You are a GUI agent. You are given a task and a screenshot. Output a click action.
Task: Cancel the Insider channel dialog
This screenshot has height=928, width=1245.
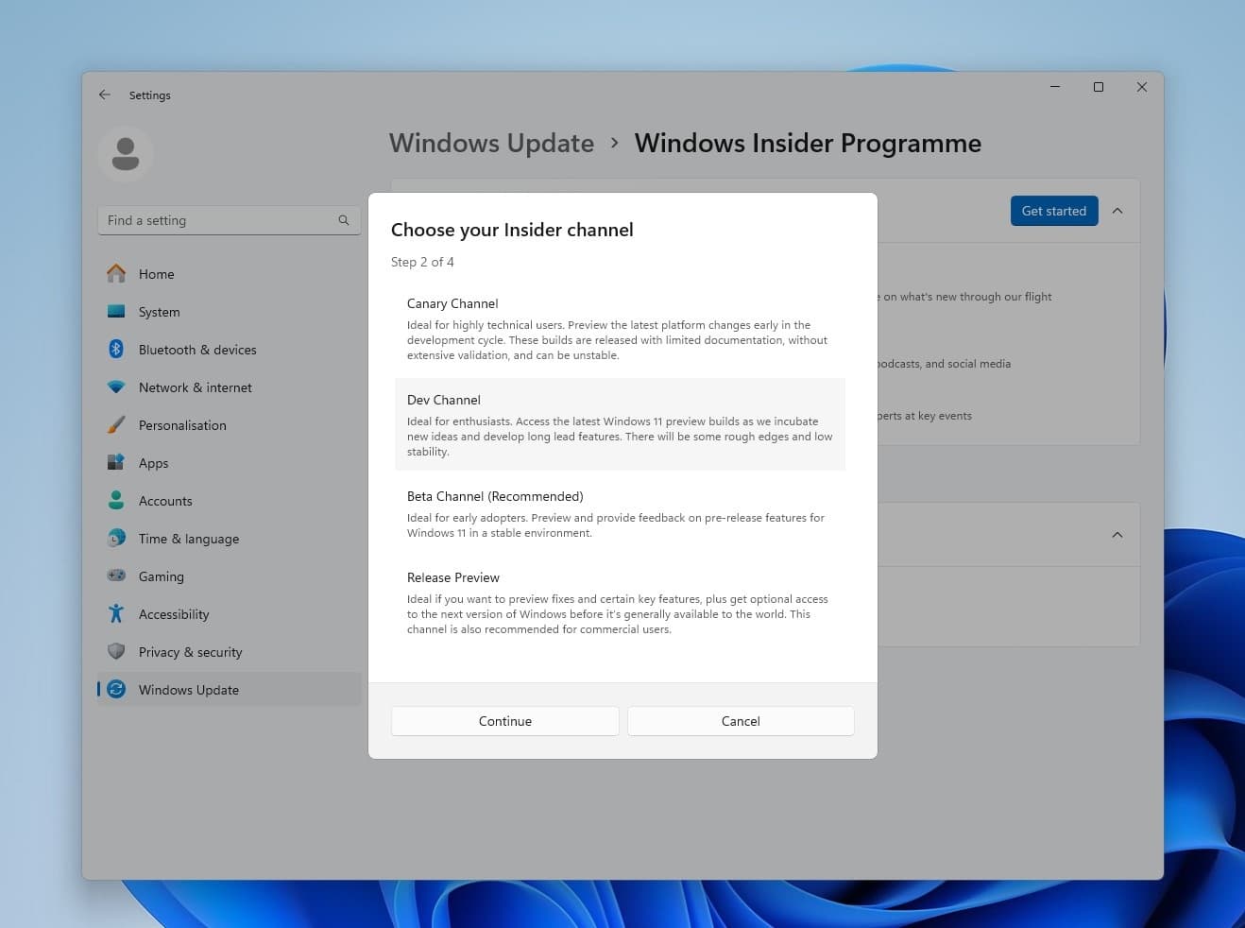[741, 721]
